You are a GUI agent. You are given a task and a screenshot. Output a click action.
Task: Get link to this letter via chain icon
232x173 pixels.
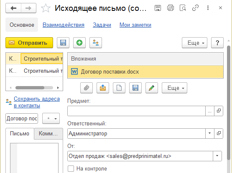(x=195, y=8)
